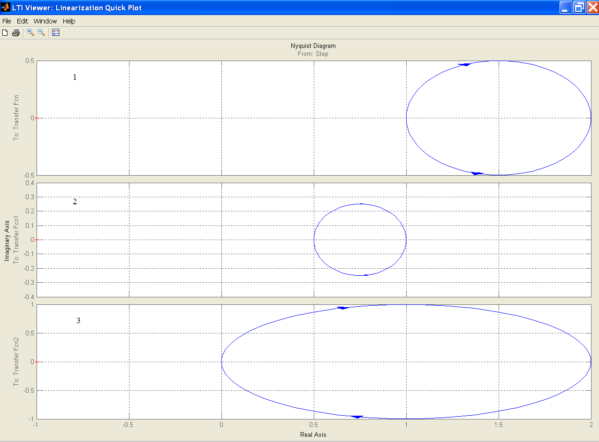Click the Nyquist Diagram title text
Screen dimensions: 599x442
[x=313, y=46]
